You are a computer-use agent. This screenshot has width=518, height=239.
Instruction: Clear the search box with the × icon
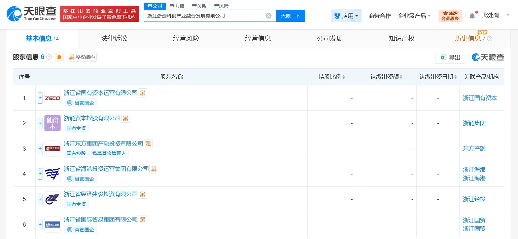click(x=269, y=16)
